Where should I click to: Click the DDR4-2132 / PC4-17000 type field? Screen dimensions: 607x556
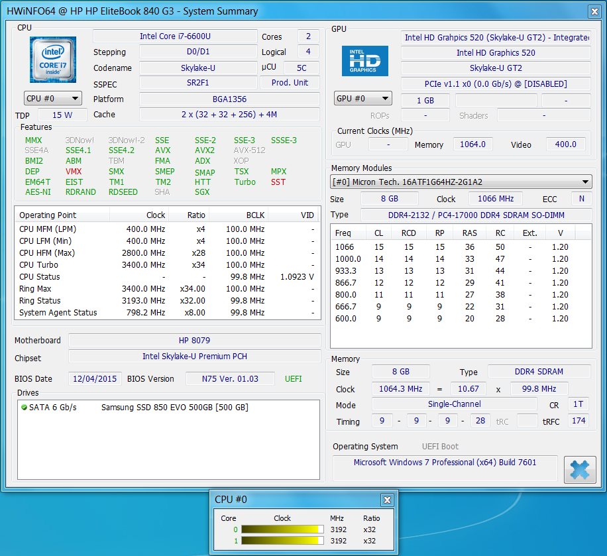(x=476, y=215)
